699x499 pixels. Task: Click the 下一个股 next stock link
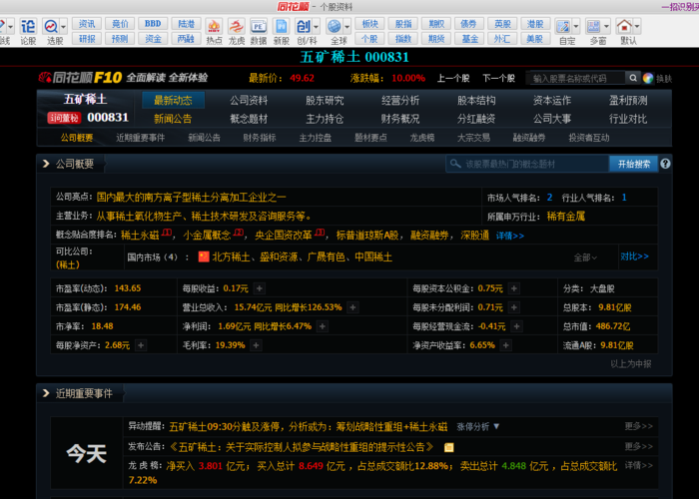pyautogui.click(x=498, y=78)
